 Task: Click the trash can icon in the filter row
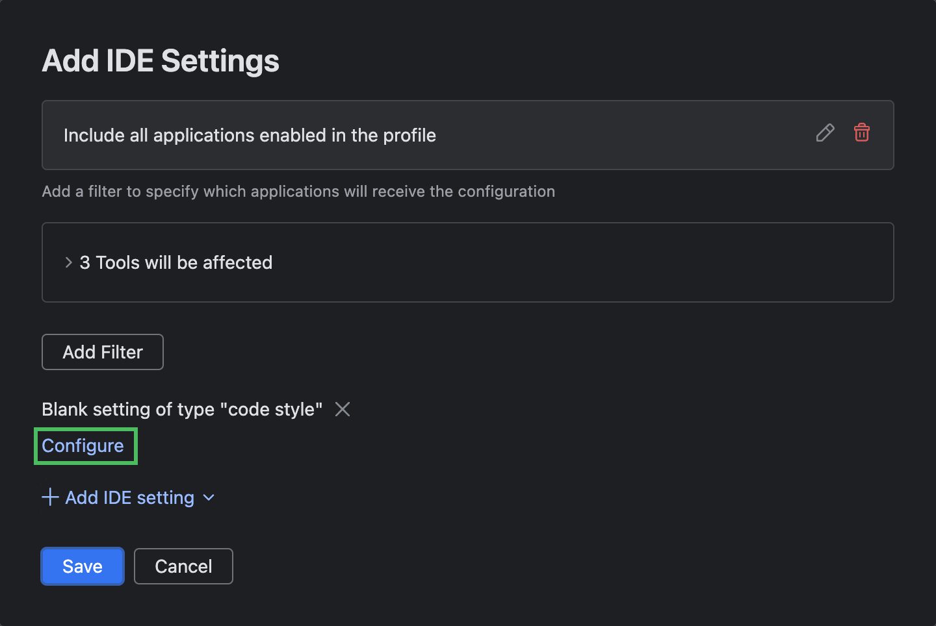pos(861,133)
